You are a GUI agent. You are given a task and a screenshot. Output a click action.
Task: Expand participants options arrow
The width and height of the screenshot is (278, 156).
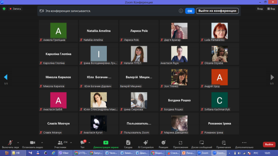pyautogui.click(x=71, y=143)
